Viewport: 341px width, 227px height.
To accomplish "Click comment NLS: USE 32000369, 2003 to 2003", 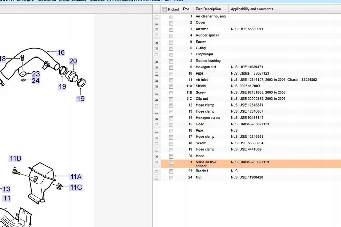I will [258, 99].
